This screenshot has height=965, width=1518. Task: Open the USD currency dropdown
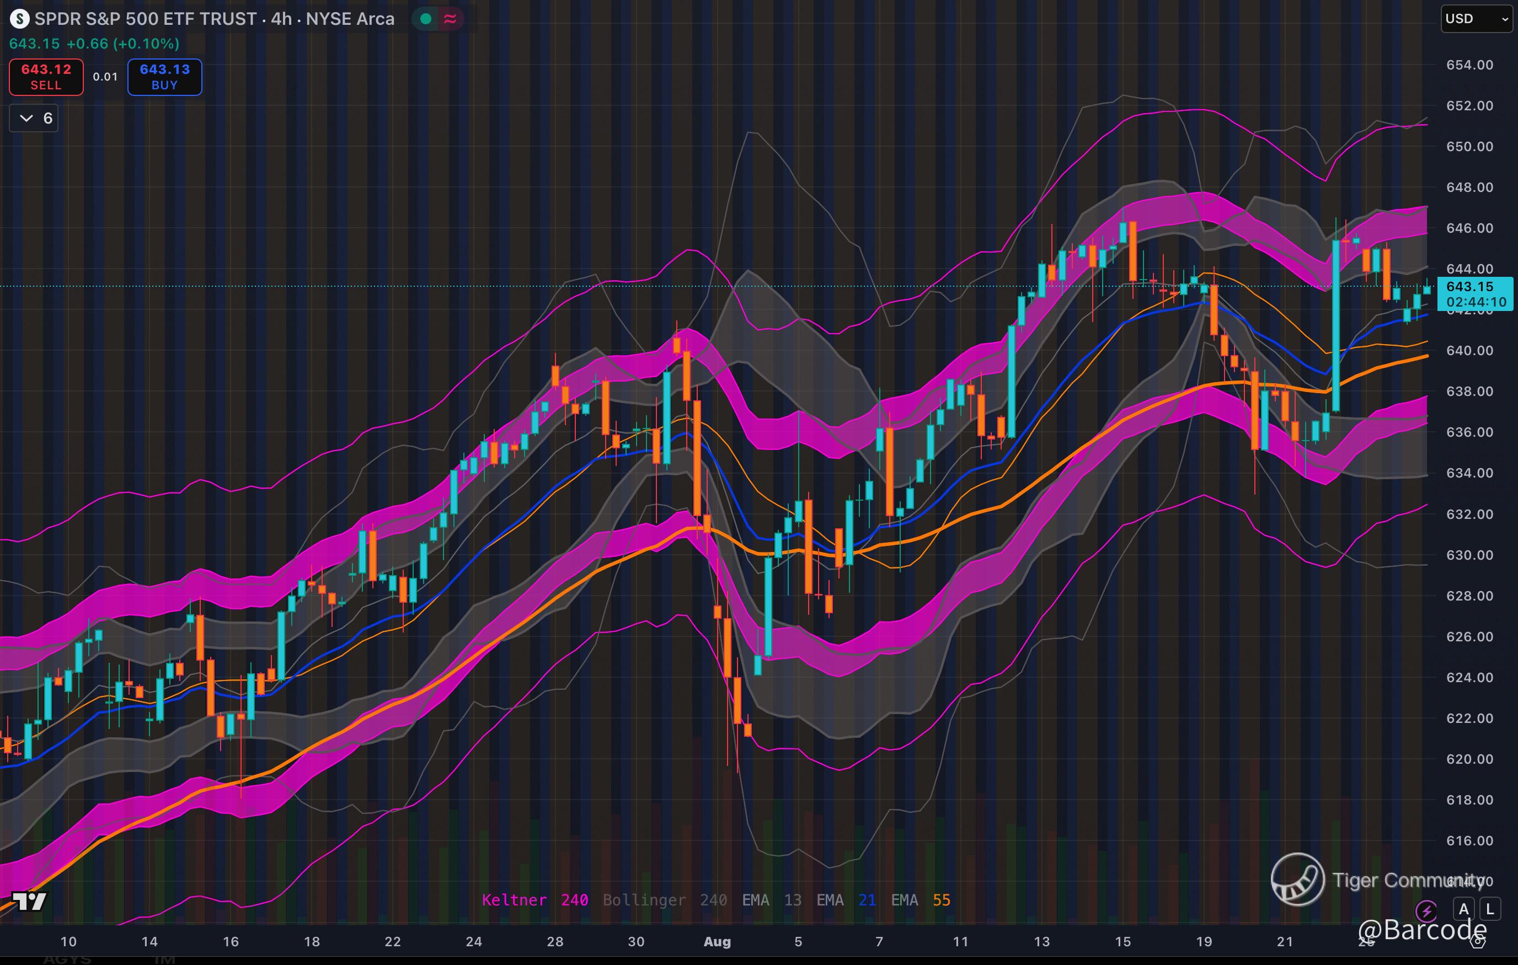[x=1477, y=19]
